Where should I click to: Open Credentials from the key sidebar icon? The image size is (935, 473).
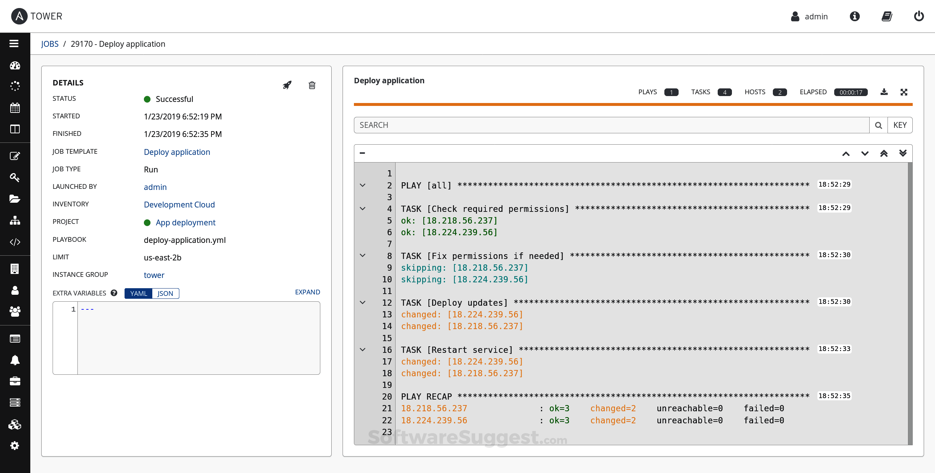pyautogui.click(x=15, y=178)
